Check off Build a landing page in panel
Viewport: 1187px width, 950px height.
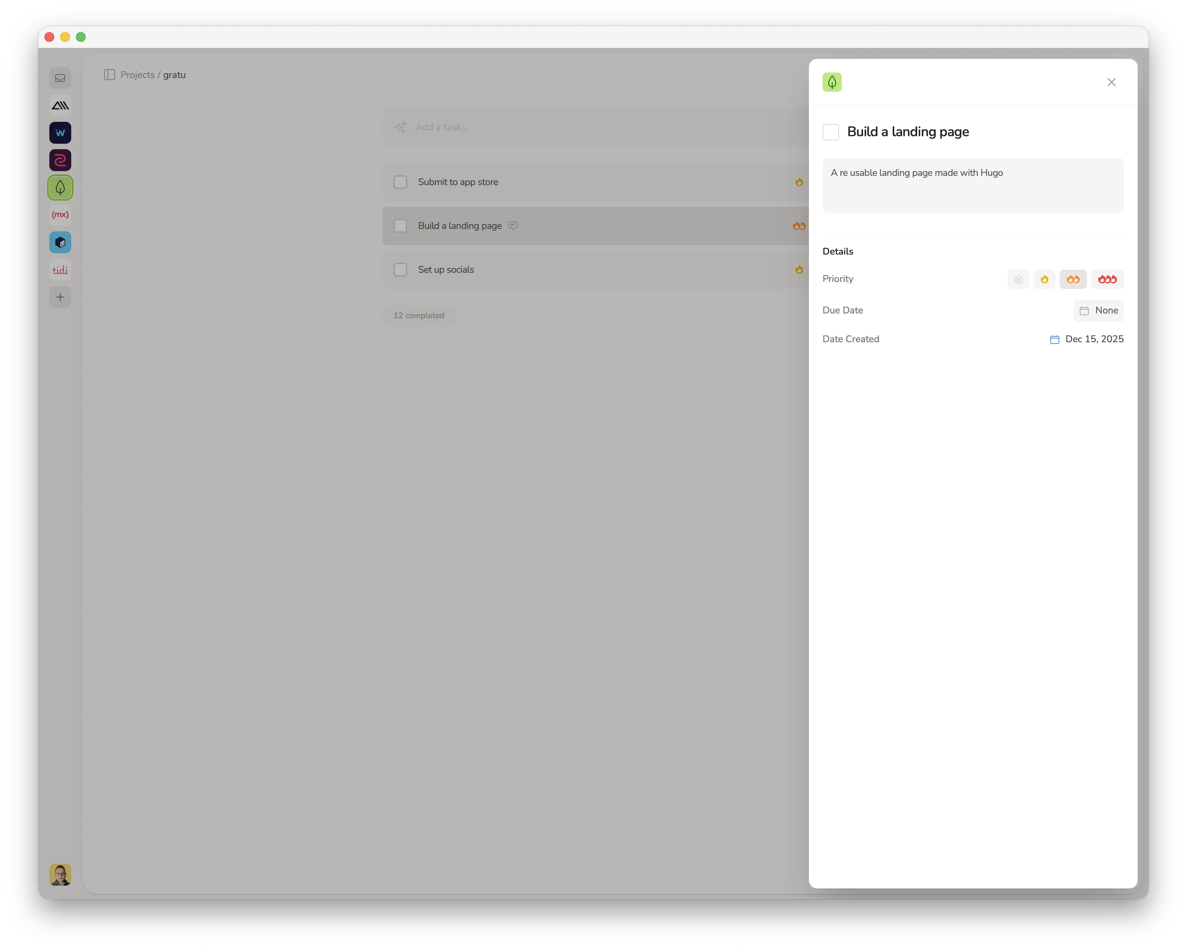click(x=830, y=132)
